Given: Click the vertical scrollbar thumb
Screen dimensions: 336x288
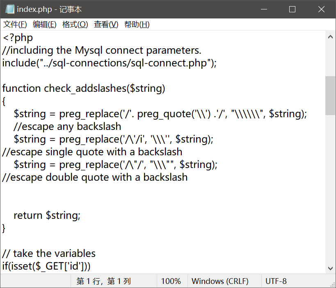Looking at the screenshot, I should (331, 95).
